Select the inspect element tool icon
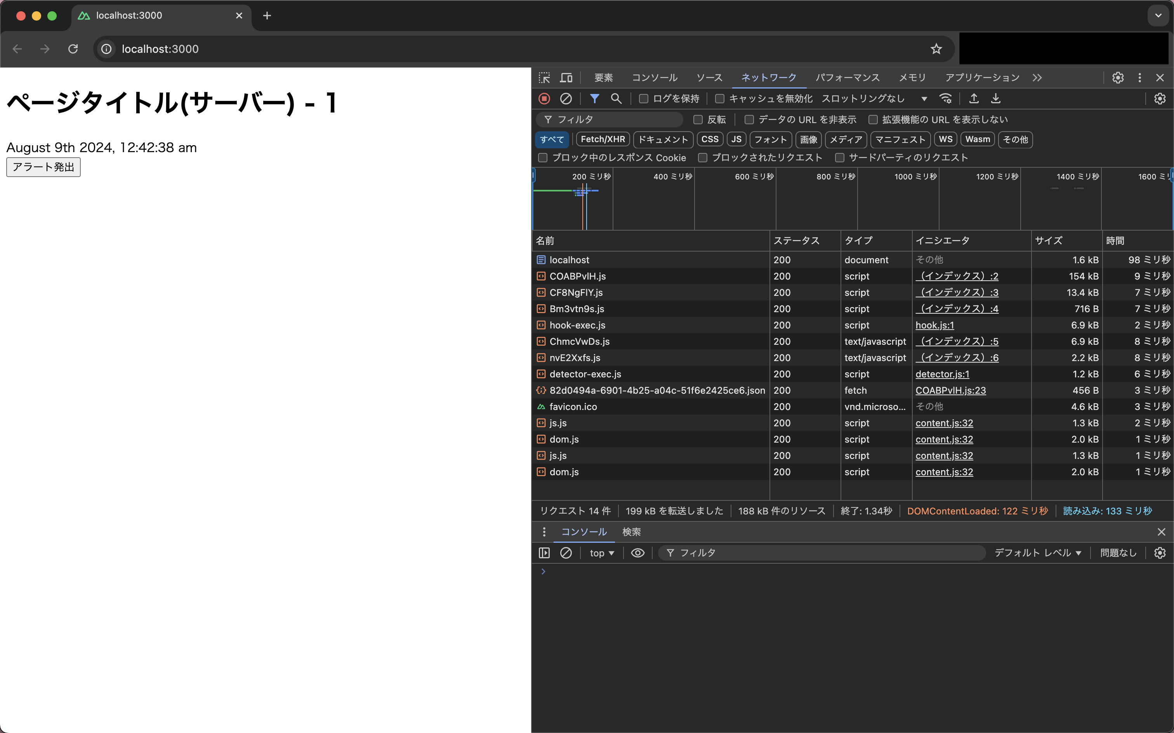Viewport: 1174px width, 733px height. (x=544, y=78)
